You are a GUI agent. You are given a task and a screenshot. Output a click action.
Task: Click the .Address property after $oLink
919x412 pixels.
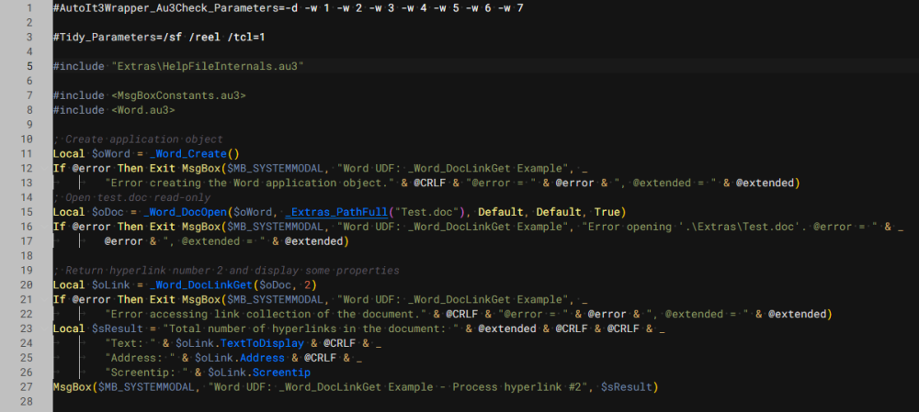263,358
